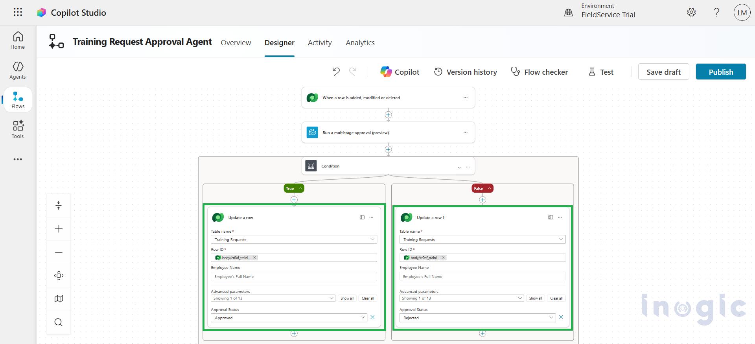
Task: Show more sidebar options ellipsis
Action: click(18, 159)
